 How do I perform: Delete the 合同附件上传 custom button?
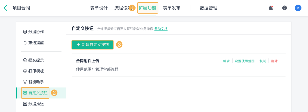click(x=274, y=61)
